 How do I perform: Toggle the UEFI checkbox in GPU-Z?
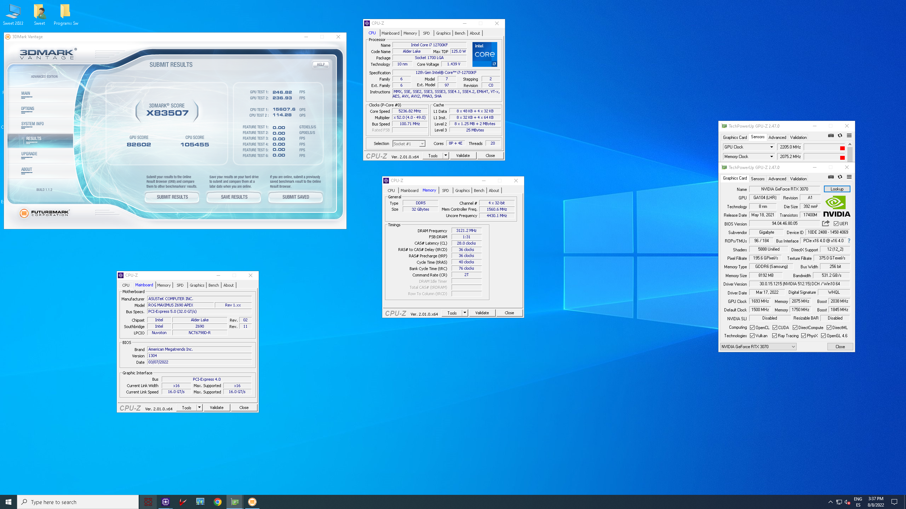tap(836, 224)
